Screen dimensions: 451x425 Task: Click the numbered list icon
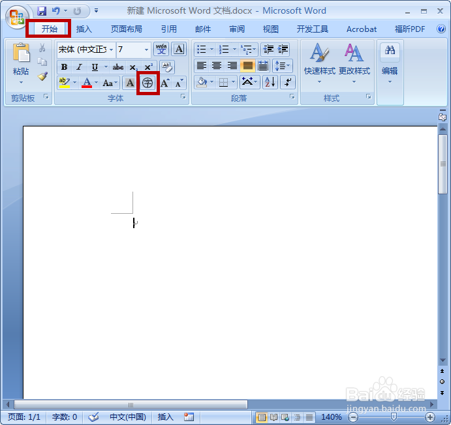224,50
